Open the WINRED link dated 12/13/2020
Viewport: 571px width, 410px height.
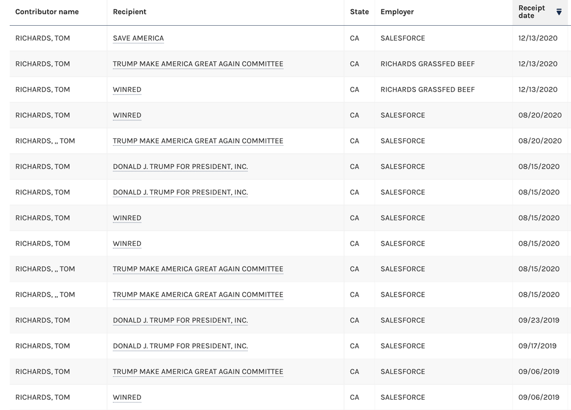coord(127,89)
